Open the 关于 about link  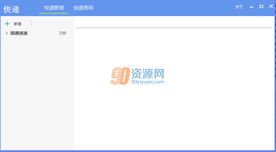click(x=239, y=7)
